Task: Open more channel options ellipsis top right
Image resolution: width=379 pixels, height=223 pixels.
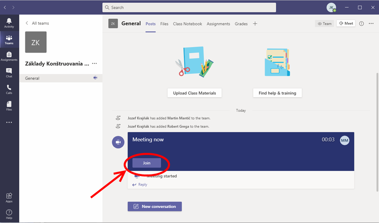Action: point(371,24)
